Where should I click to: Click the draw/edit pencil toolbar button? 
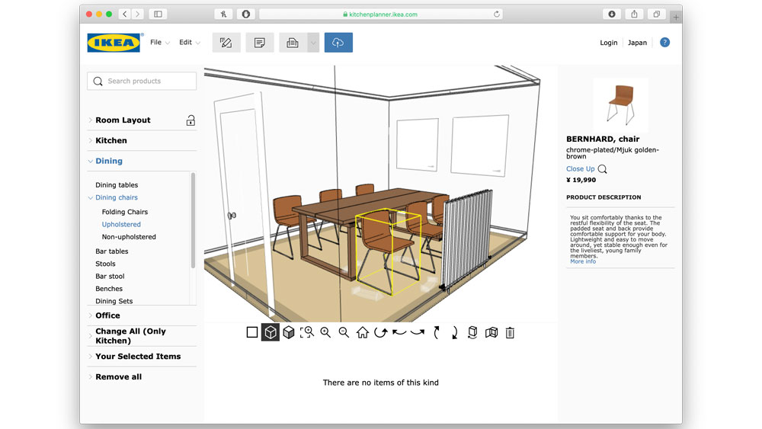tap(226, 43)
